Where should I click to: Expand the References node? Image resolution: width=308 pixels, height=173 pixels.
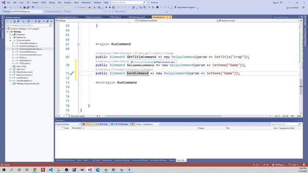point(11,37)
